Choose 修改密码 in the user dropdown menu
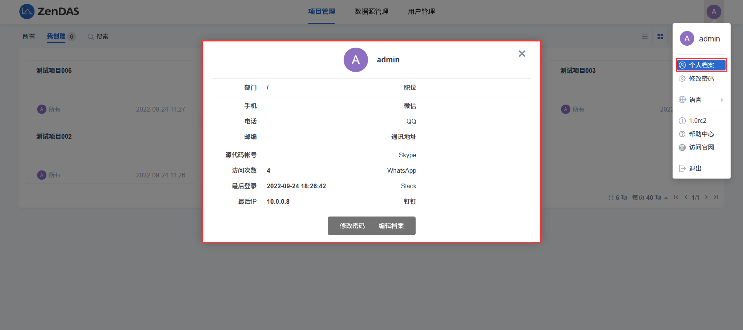Screen dimensions: 743x330 (701, 79)
